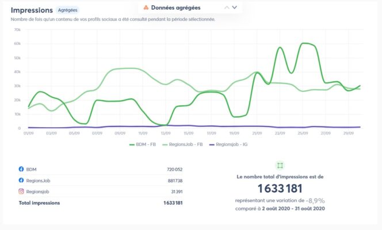Select the Agrégées badge beside Impressions
382x230 pixels.
click(x=68, y=10)
